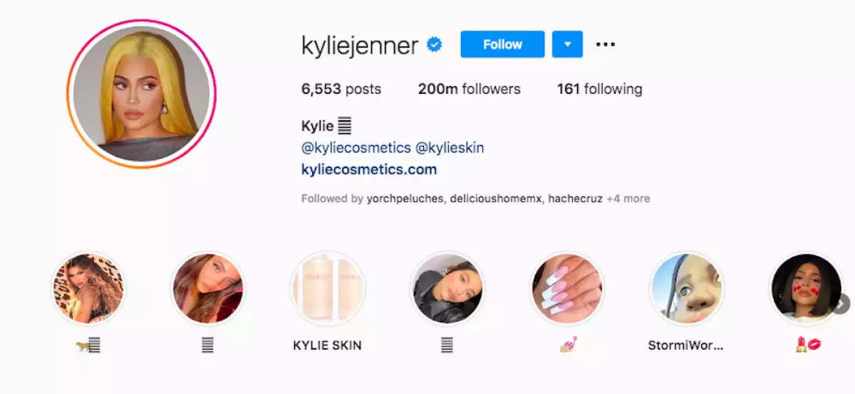Open the lipstick and kiss highlight
855x394 pixels.
[807, 289]
